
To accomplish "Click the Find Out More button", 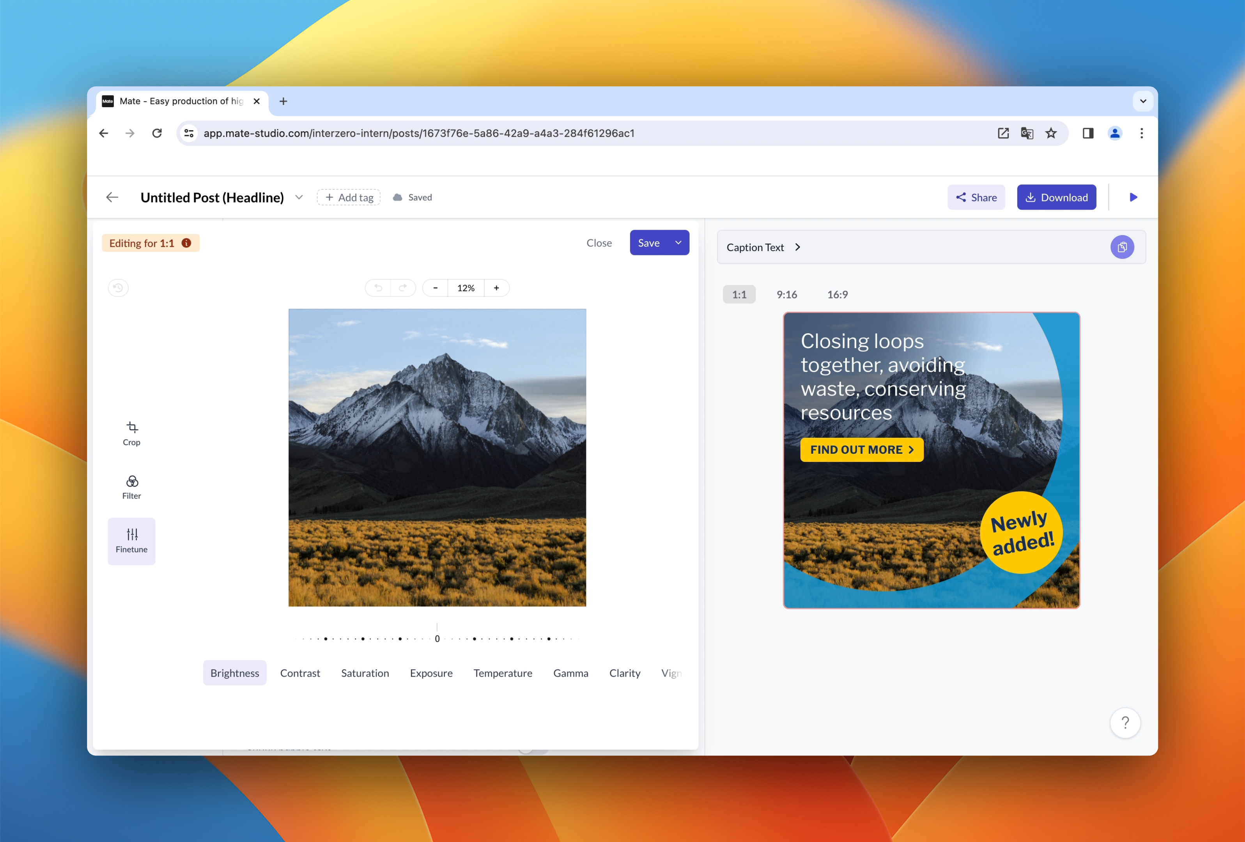I will 861,449.
